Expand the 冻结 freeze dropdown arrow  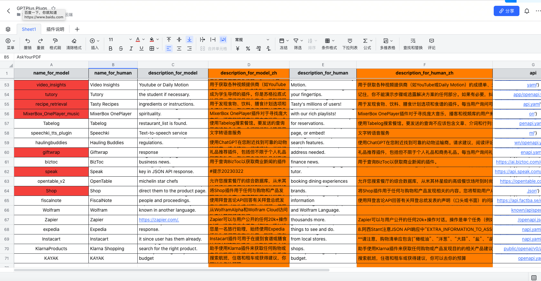tap(288, 41)
